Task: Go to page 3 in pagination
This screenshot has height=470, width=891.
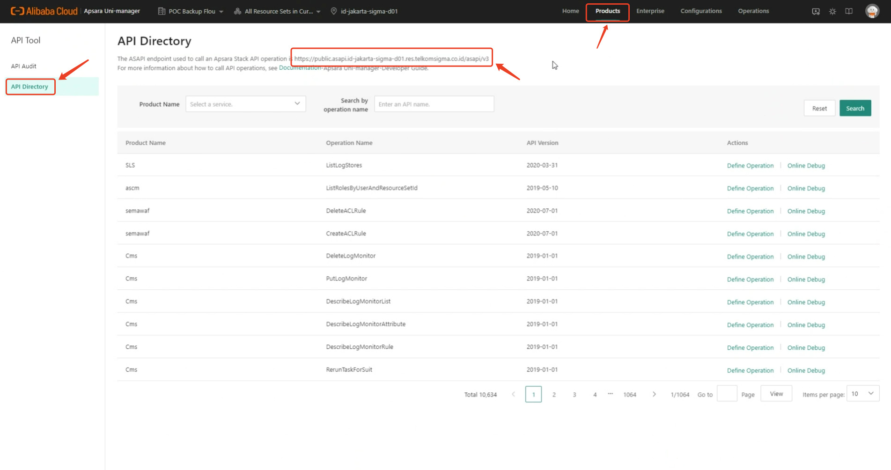Action: coord(574,394)
